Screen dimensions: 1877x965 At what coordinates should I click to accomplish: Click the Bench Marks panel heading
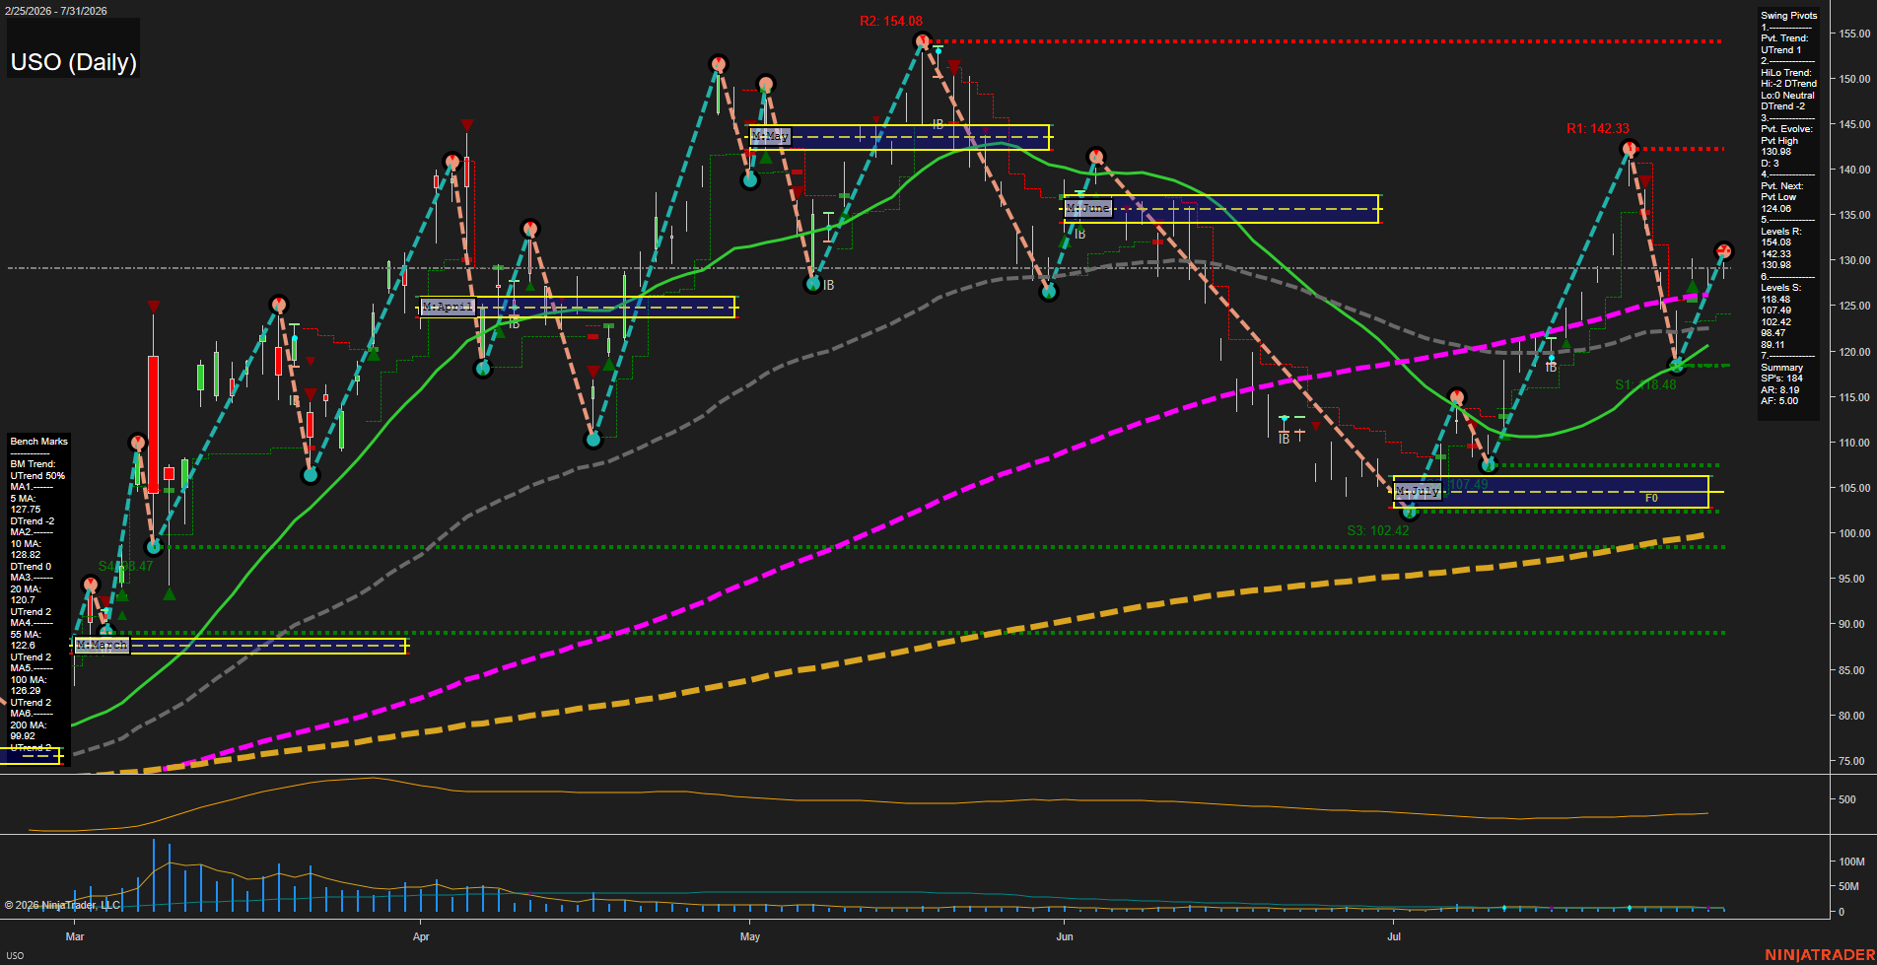click(39, 442)
